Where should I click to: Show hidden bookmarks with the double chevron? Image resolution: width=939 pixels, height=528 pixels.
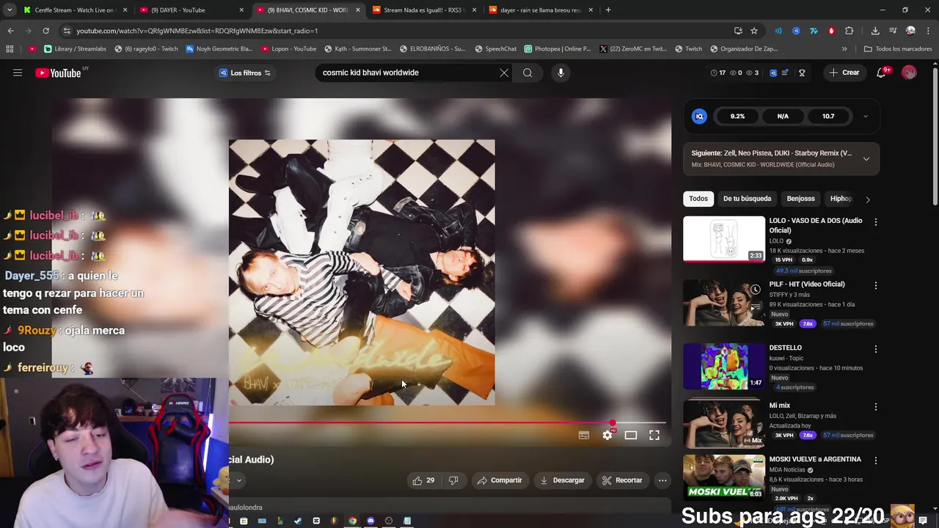(x=844, y=49)
